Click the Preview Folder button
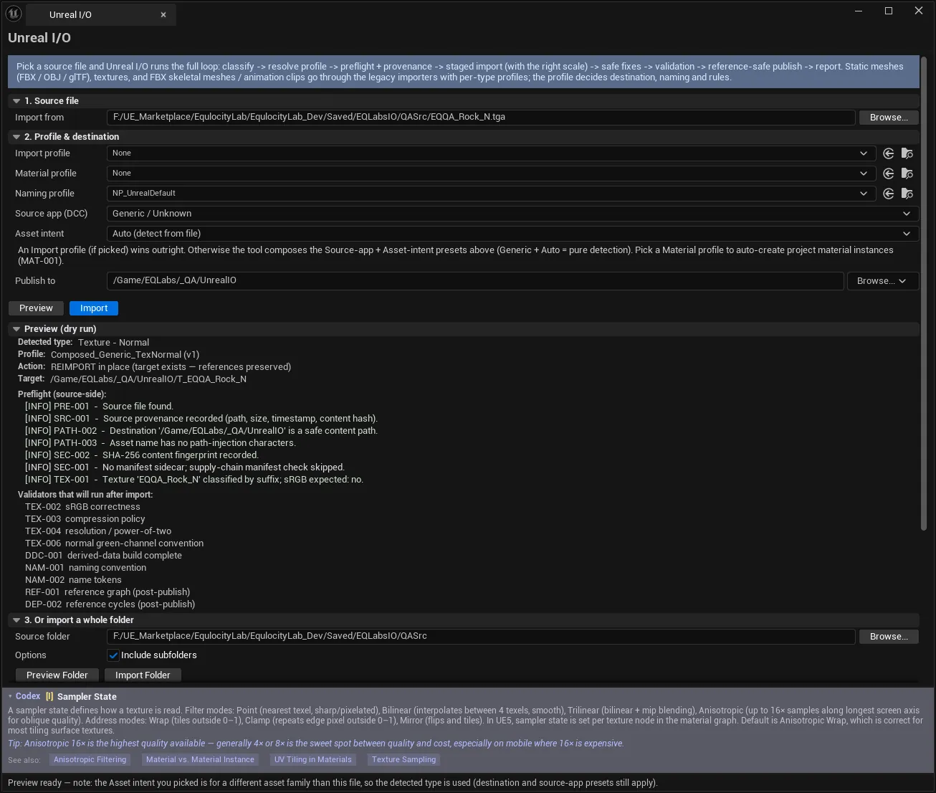 [57, 675]
